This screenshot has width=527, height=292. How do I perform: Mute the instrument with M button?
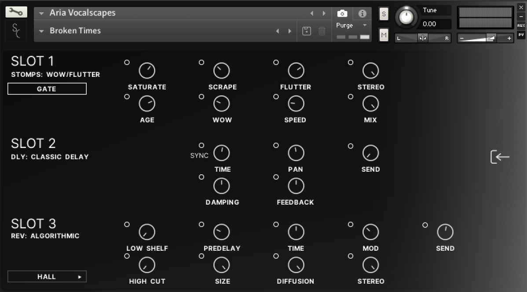click(384, 35)
